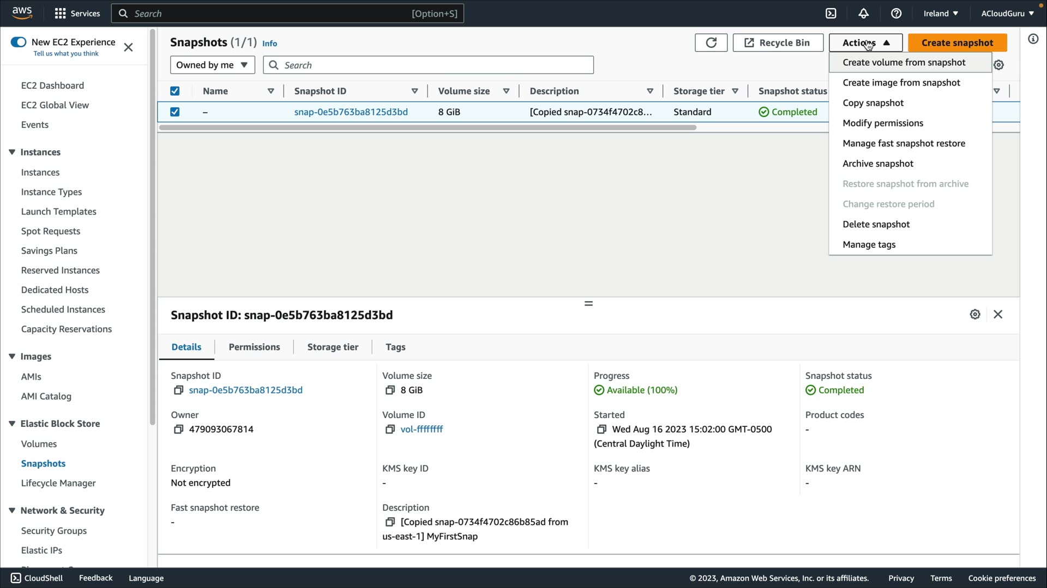Copy the Started timestamp icon
Screen dimensions: 1047x588
click(x=601, y=430)
